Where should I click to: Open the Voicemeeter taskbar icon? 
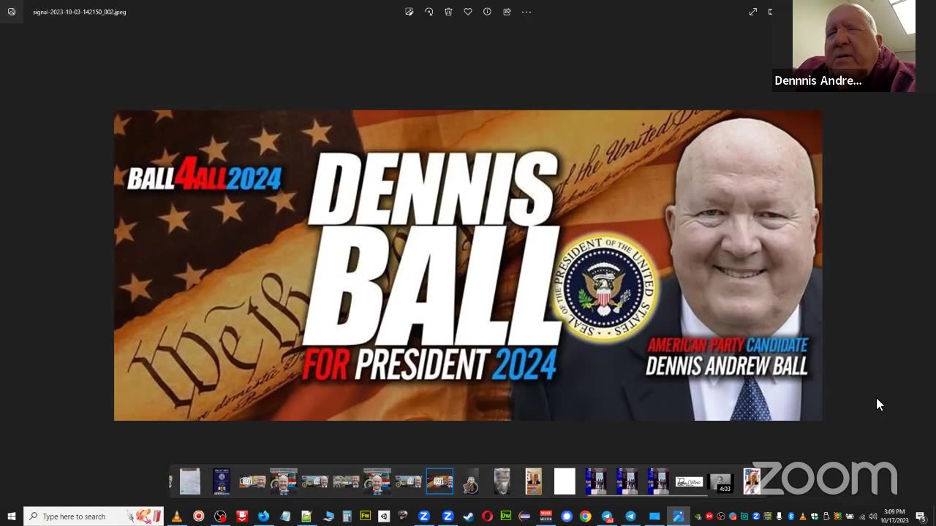pyautogui.click(x=546, y=517)
